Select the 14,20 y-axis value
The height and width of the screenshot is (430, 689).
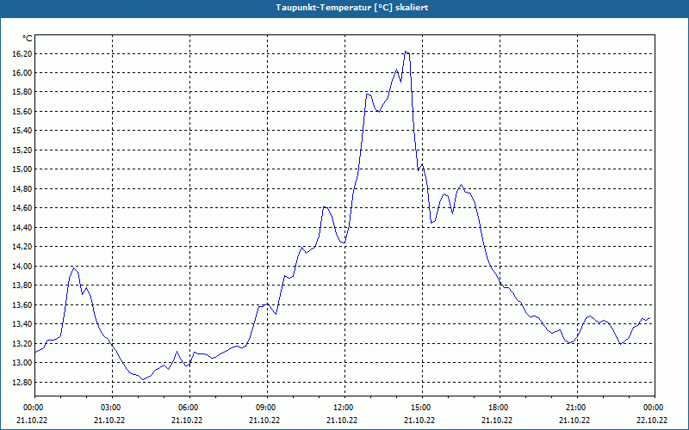[24, 247]
